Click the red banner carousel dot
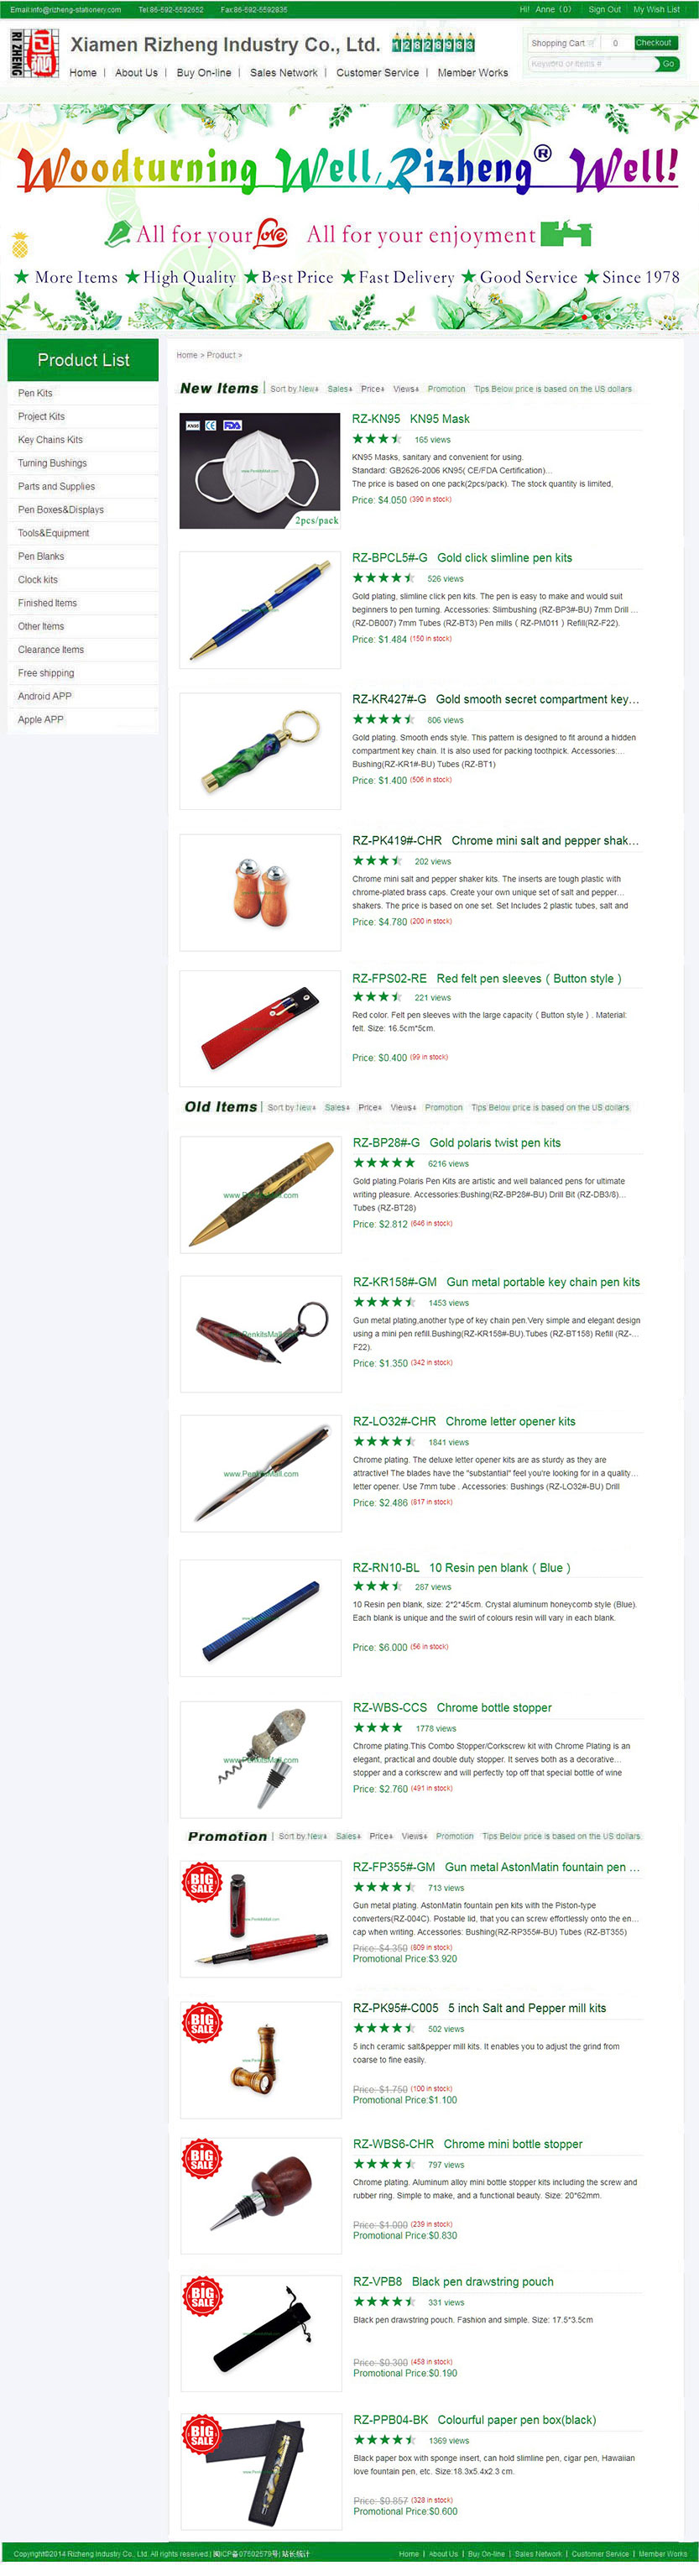Screen dimensions: 699x2576 [584, 317]
